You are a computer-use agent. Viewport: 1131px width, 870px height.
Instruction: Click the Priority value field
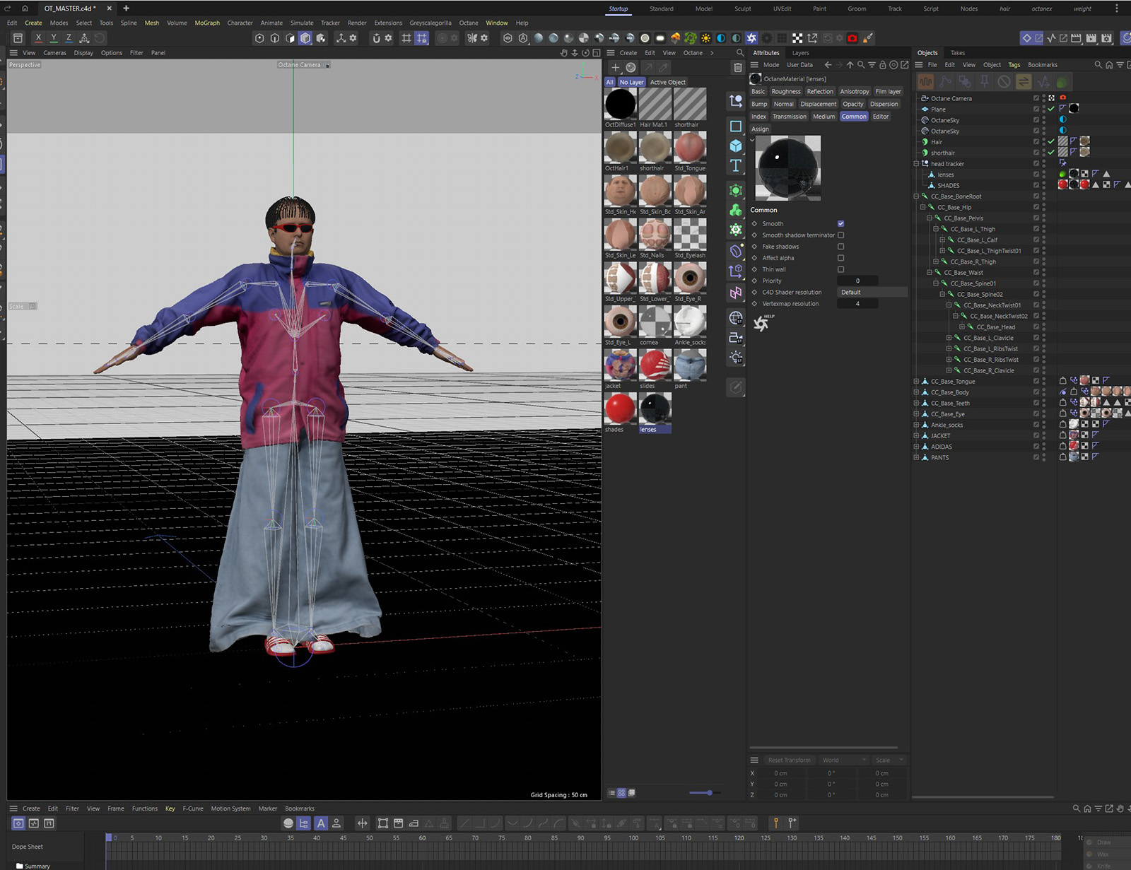[x=857, y=281]
